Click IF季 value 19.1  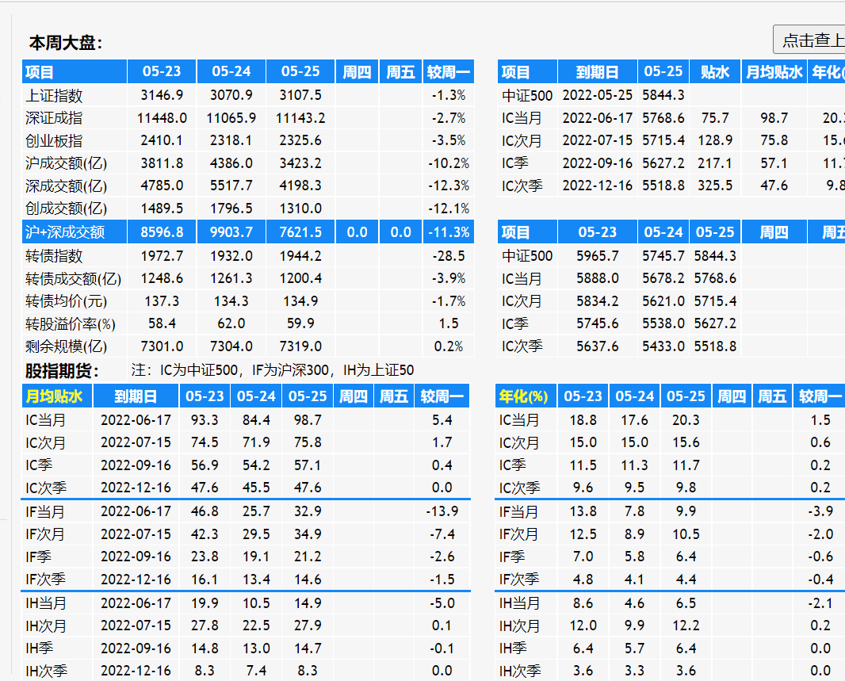pos(256,557)
